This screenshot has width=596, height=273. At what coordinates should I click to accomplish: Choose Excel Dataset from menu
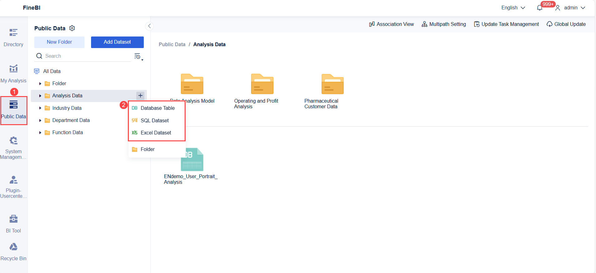[x=157, y=133]
